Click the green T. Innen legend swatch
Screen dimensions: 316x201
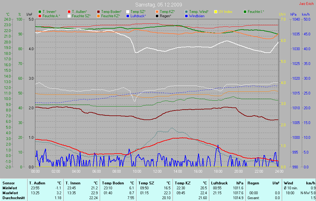(40, 12)
